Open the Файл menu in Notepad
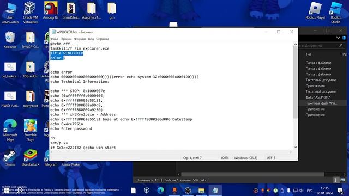The height and width of the screenshot is (196, 349). [x=54, y=39]
